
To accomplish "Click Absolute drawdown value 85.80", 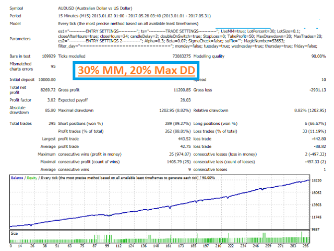I will [x=50, y=110].
